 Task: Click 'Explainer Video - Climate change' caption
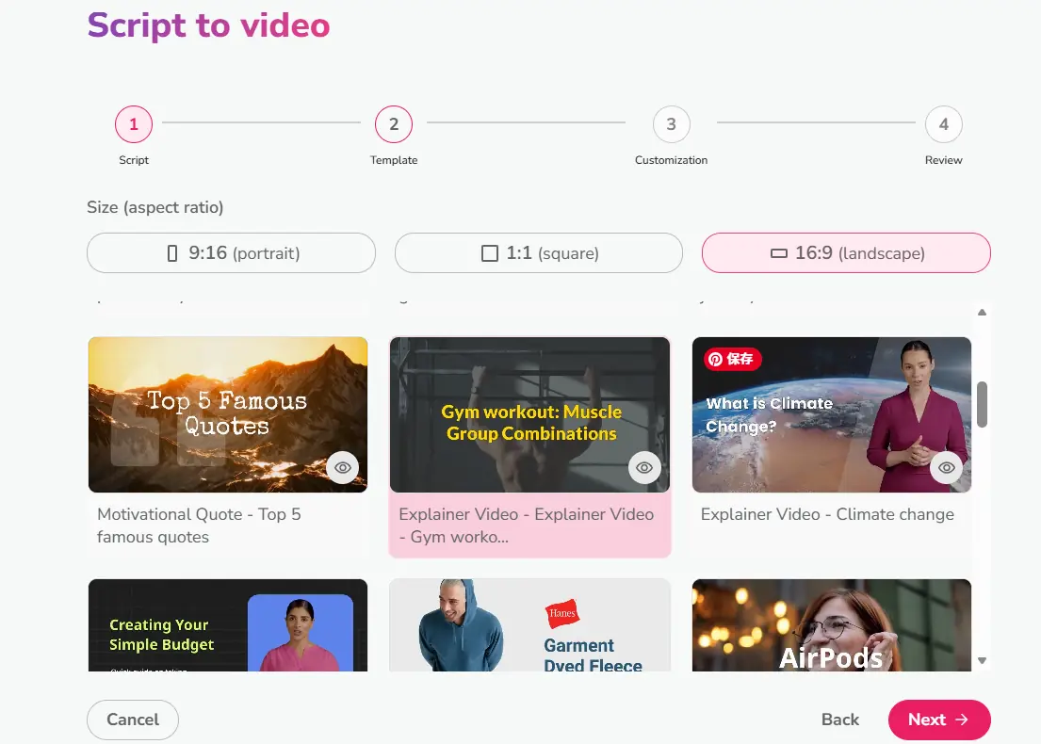[x=827, y=514]
